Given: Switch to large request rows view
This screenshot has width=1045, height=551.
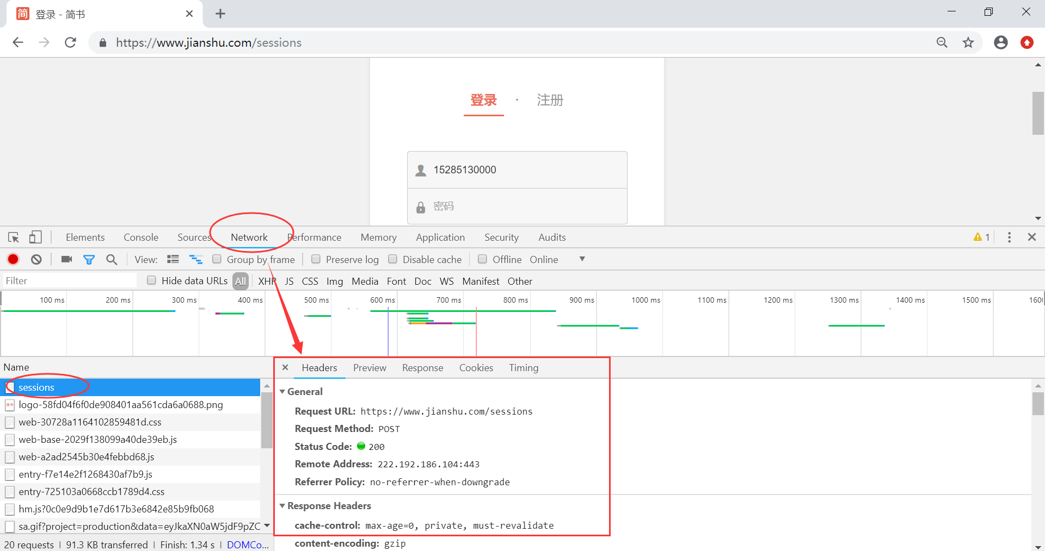Looking at the screenshot, I should [173, 259].
